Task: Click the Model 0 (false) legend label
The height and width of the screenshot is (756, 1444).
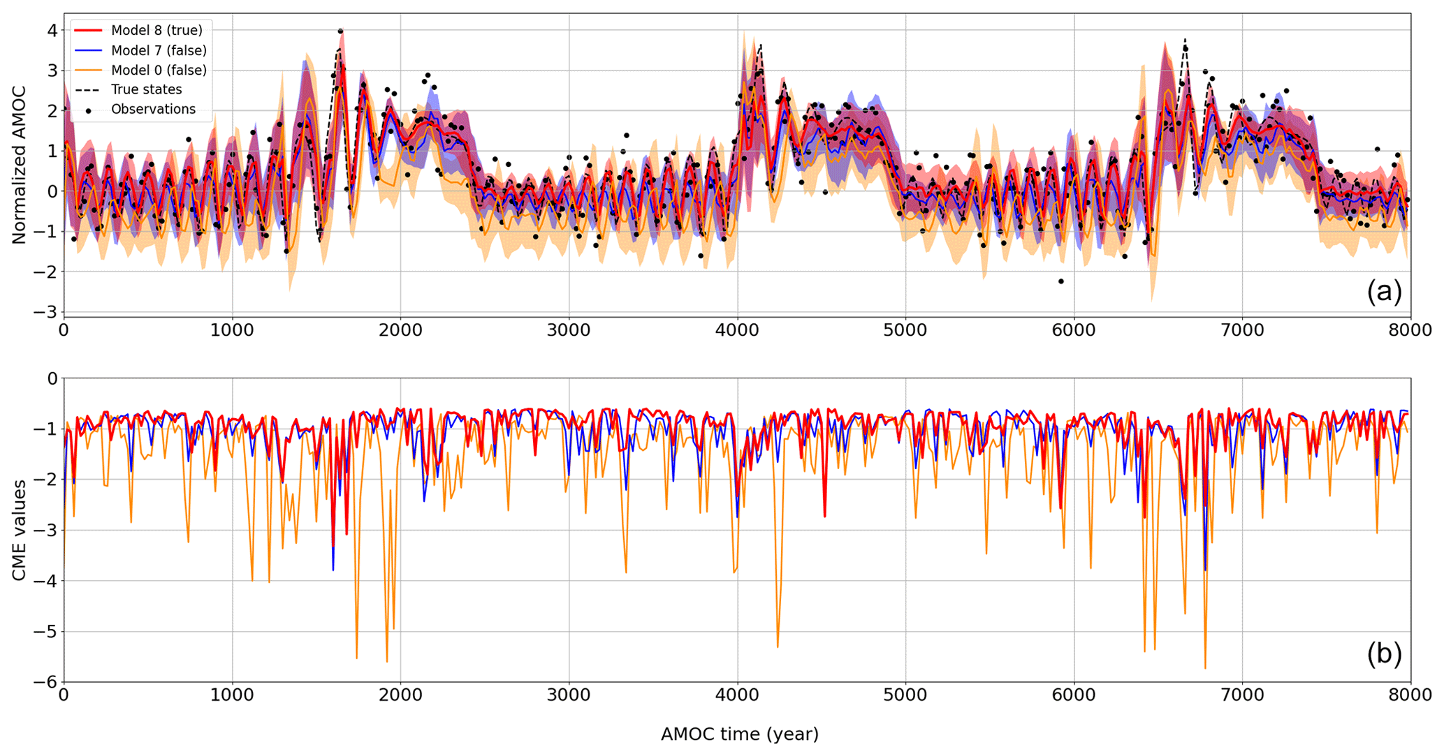Action: [159, 70]
